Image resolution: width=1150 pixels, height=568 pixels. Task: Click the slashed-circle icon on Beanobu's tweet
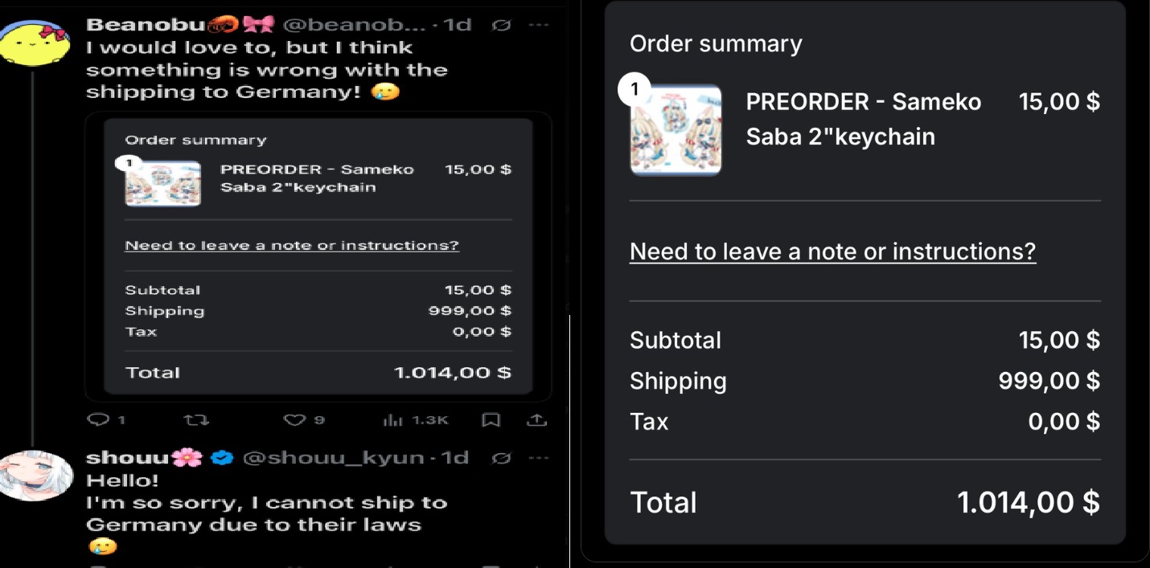(500, 25)
